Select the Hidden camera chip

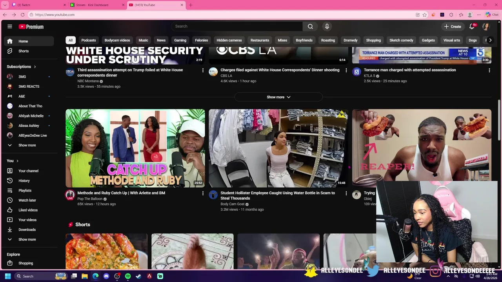[x=229, y=40]
